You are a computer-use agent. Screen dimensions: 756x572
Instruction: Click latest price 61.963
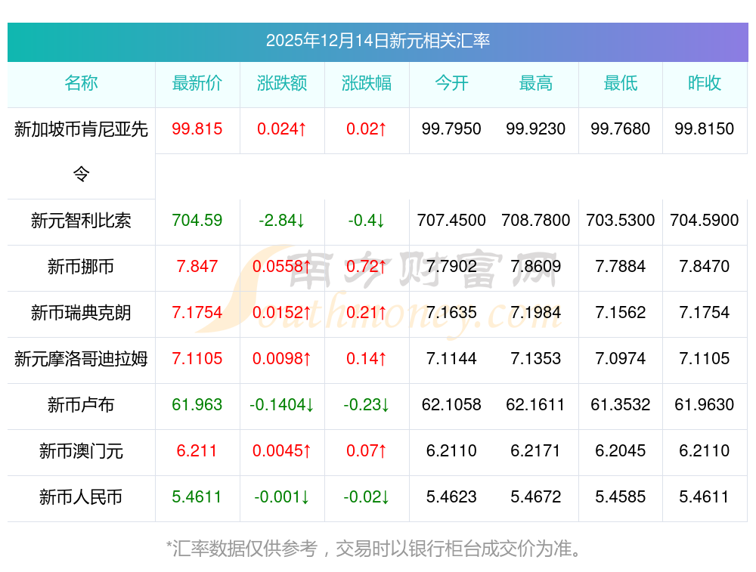[197, 404]
